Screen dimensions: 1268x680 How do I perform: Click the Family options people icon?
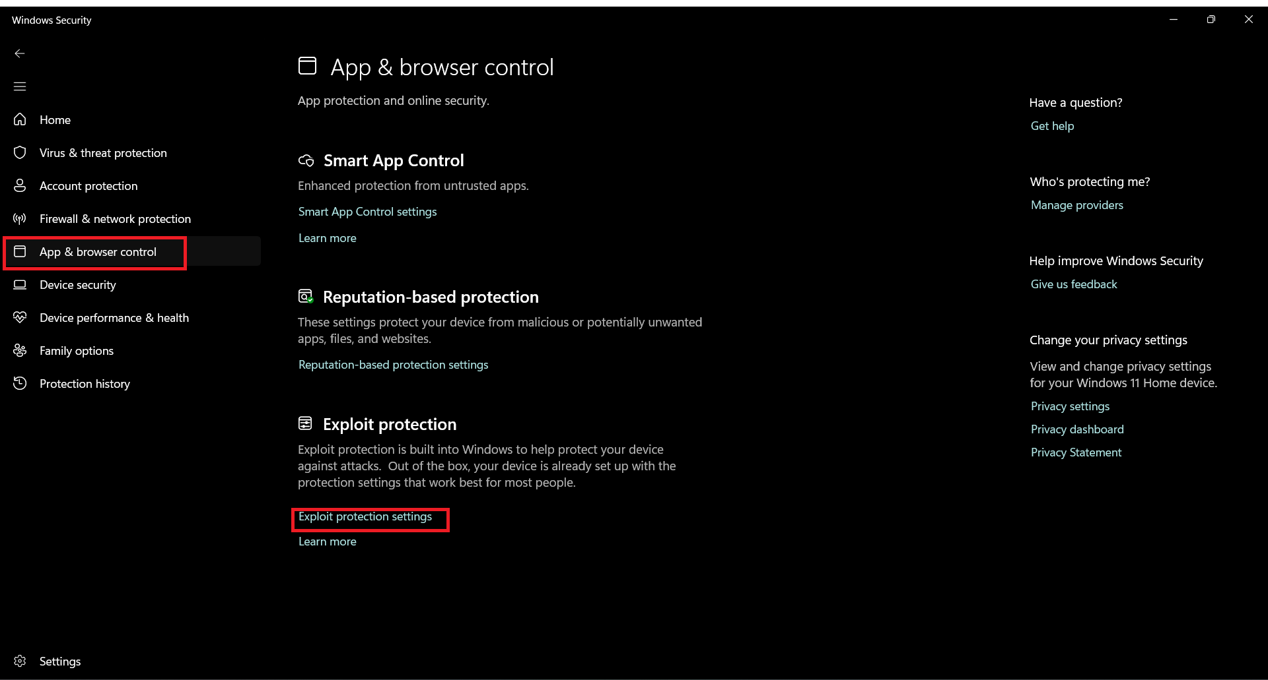coord(20,350)
